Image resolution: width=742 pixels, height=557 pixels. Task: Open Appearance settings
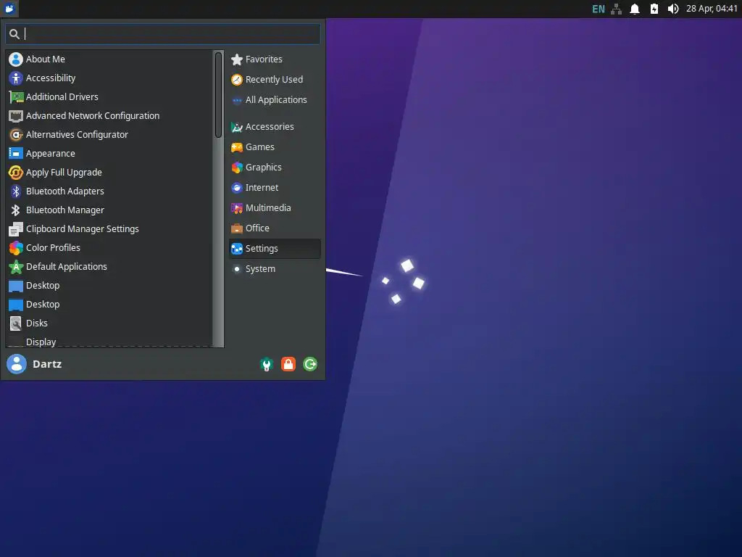point(109,154)
